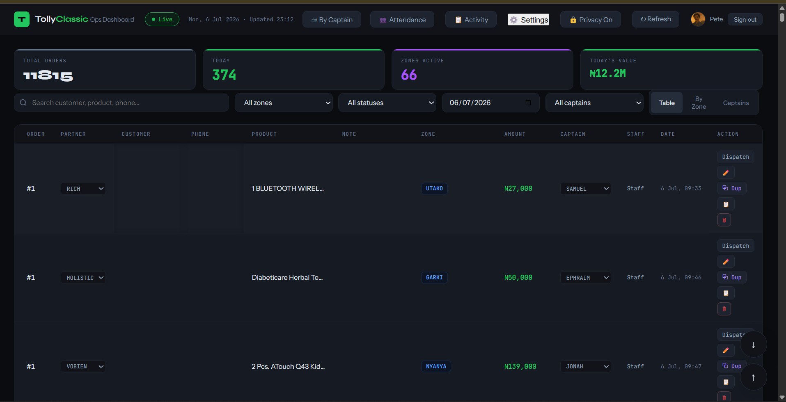Image resolution: width=786 pixels, height=402 pixels.
Task: Click the GARKI zone badge
Action: click(x=434, y=278)
